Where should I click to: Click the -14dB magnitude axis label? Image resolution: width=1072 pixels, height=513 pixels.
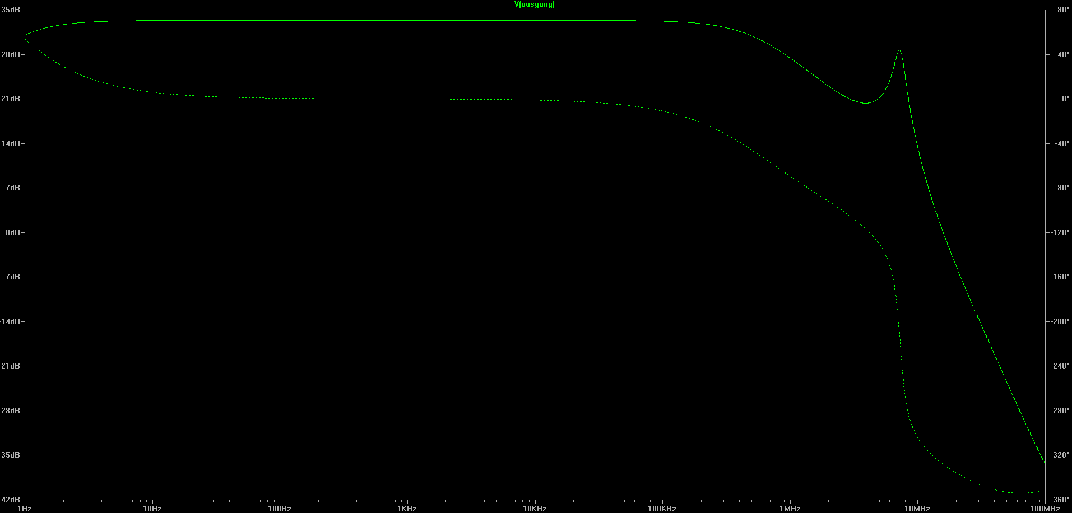[x=10, y=321]
